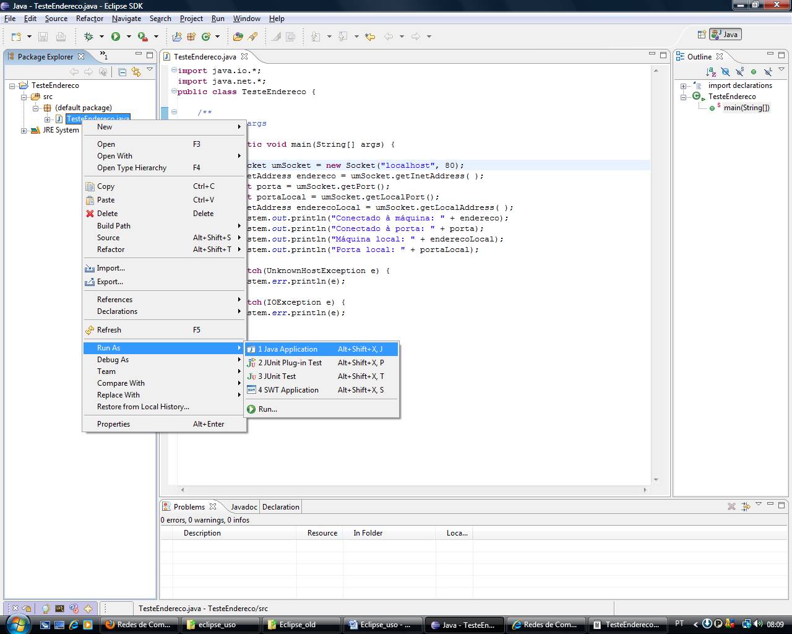Select main(String[]) in Outline
This screenshot has width=792, height=634.
(747, 108)
